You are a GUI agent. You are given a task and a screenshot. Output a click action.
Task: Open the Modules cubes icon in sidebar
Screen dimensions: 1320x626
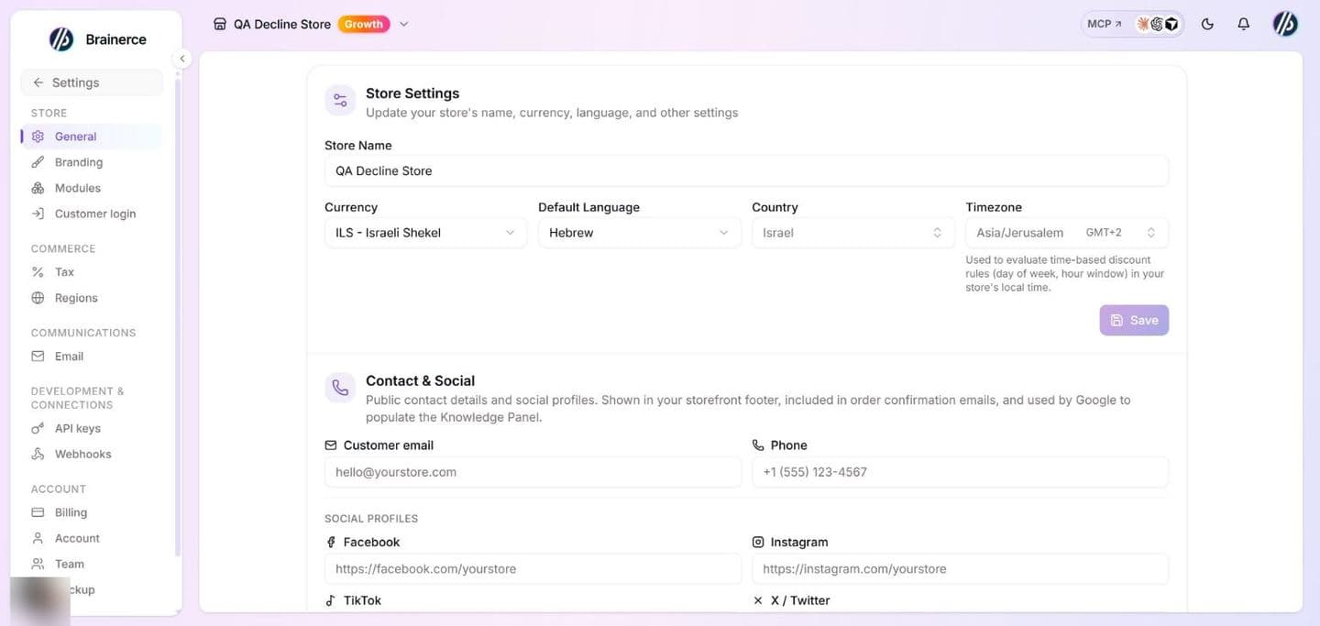coord(38,188)
